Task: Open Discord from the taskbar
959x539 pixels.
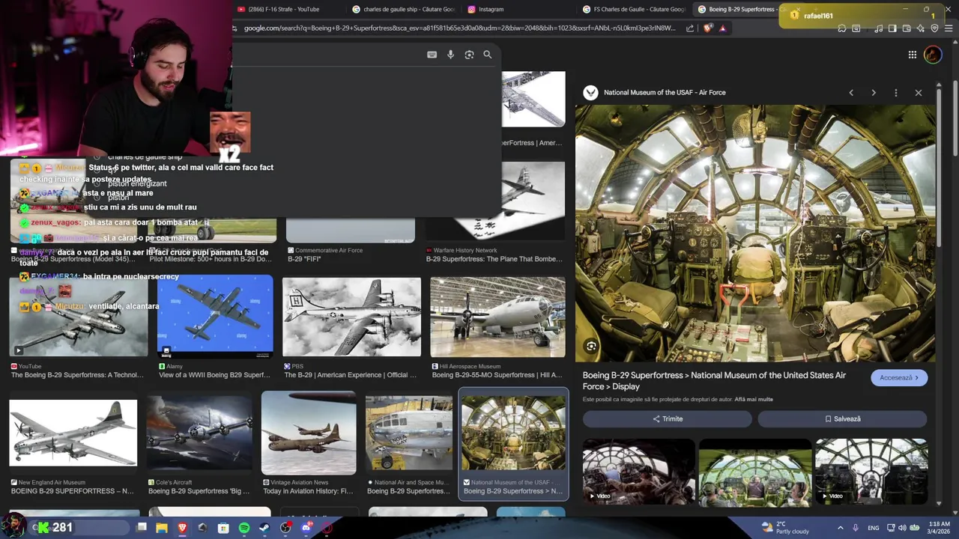Action: pos(306,528)
